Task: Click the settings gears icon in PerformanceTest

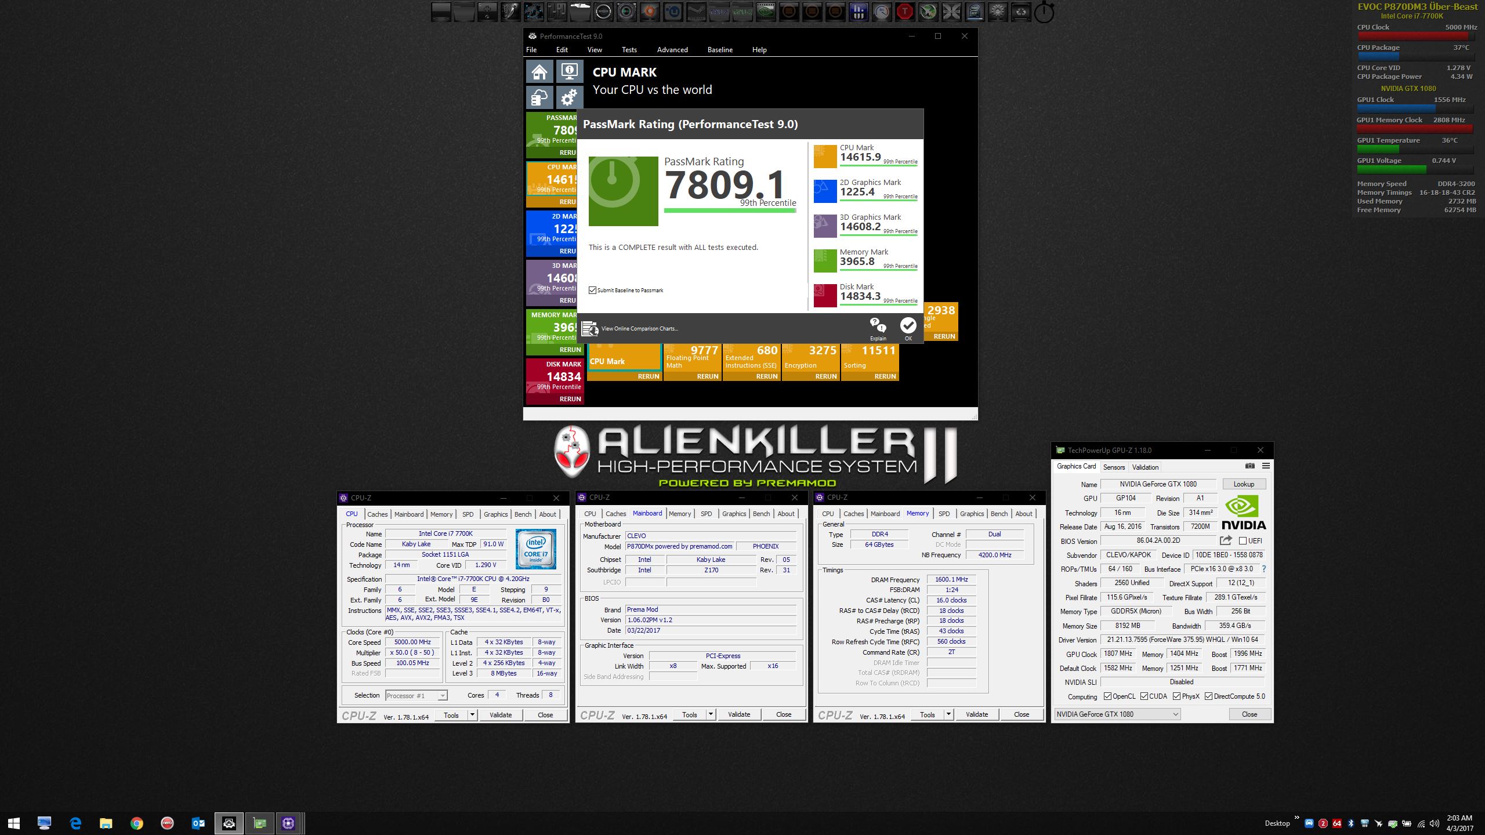Action: [x=570, y=97]
